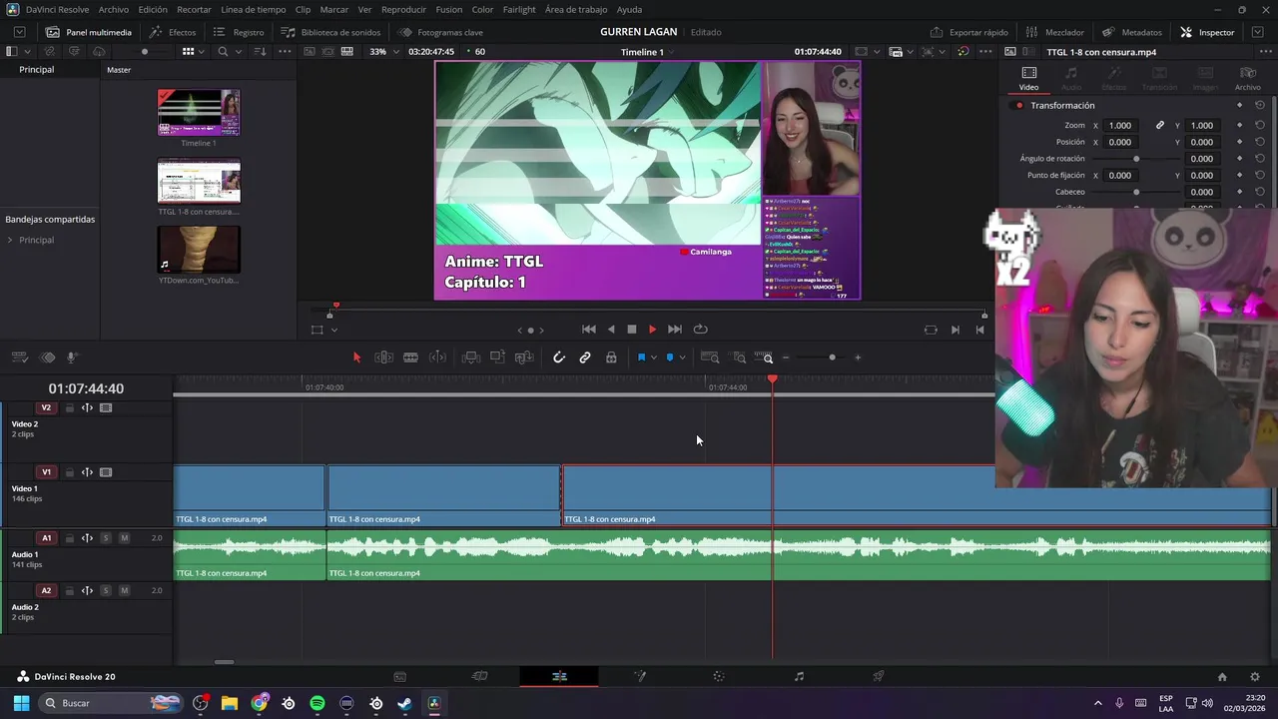Open dropdown at top-left corner
The height and width of the screenshot is (719, 1278).
19,32
